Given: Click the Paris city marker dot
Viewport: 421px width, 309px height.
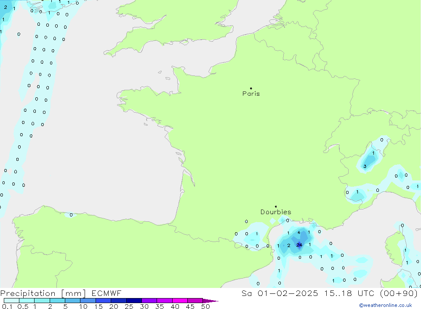Looking at the screenshot, I should pyautogui.click(x=251, y=89).
